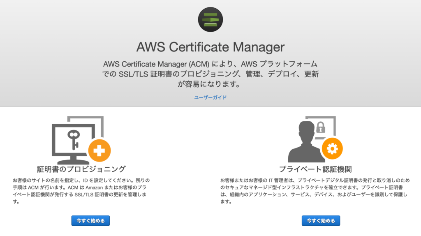
Task: Start プライベート認証機関 with 今すぐ始める button
Action: [321, 221]
